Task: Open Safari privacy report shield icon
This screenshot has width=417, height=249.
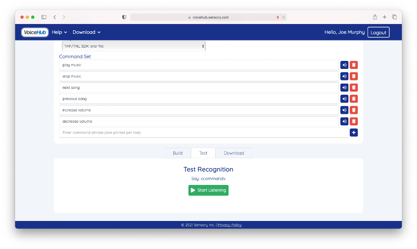Action: (x=124, y=17)
